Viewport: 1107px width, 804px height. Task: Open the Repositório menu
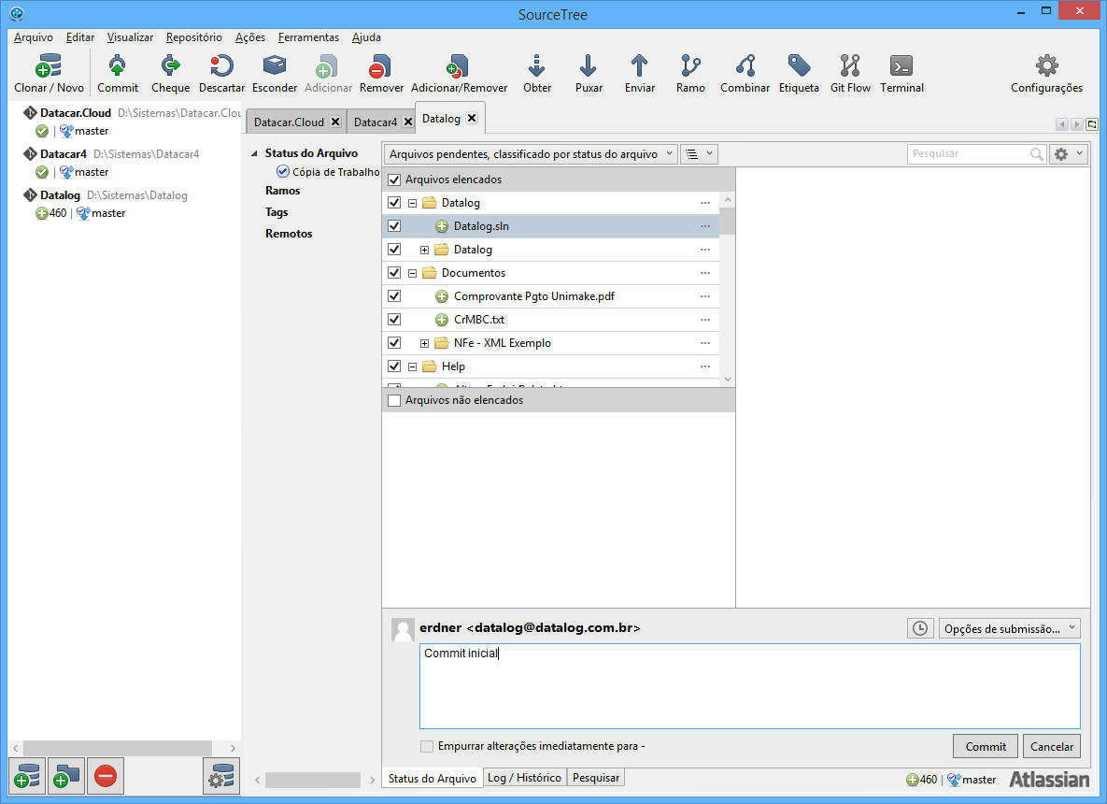coord(193,37)
